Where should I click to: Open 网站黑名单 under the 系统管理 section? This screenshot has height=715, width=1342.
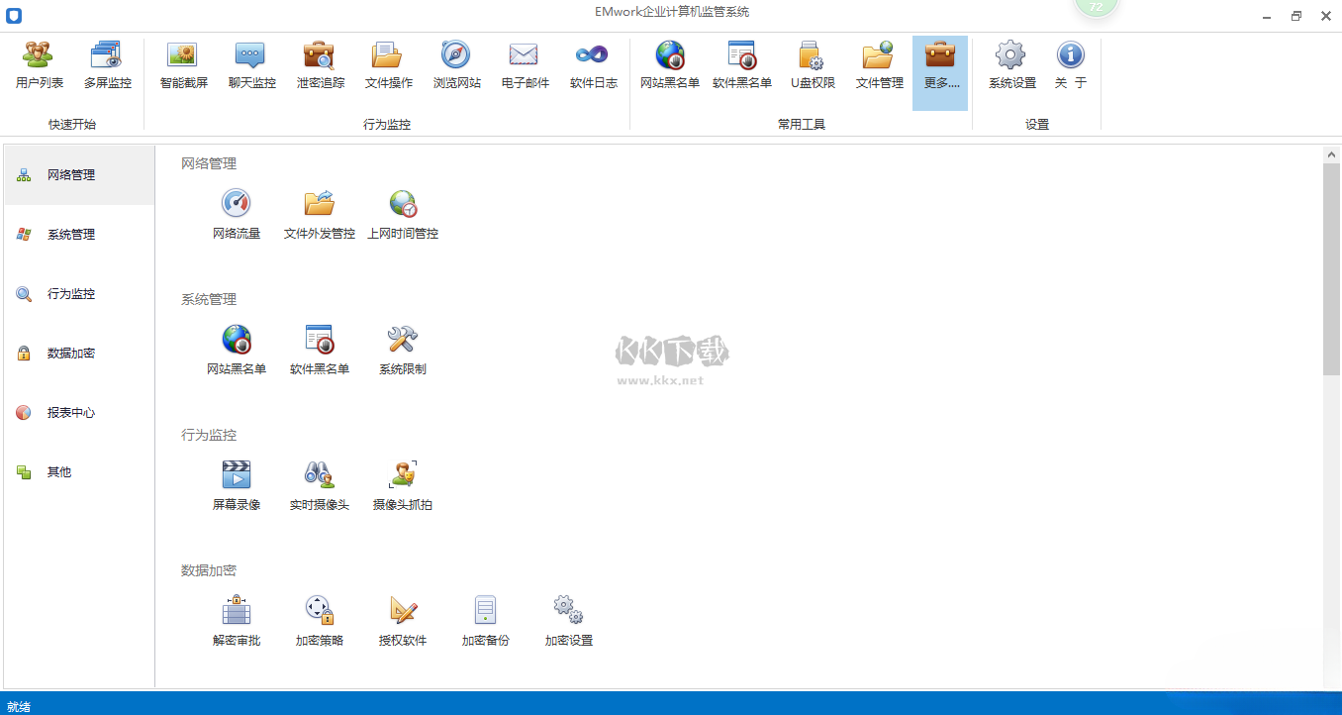pos(236,351)
